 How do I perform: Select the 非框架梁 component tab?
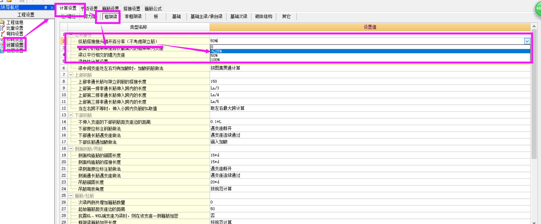click(x=133, y=16)
